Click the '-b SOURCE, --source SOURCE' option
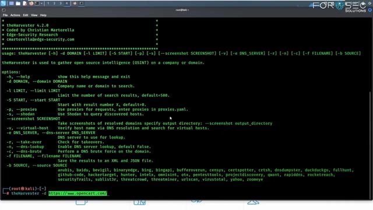373x210 pixels. click(37, 165)
